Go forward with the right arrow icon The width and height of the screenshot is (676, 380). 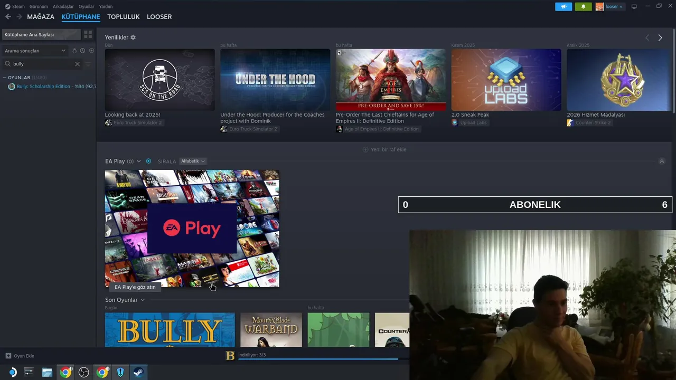coord(20,17)
